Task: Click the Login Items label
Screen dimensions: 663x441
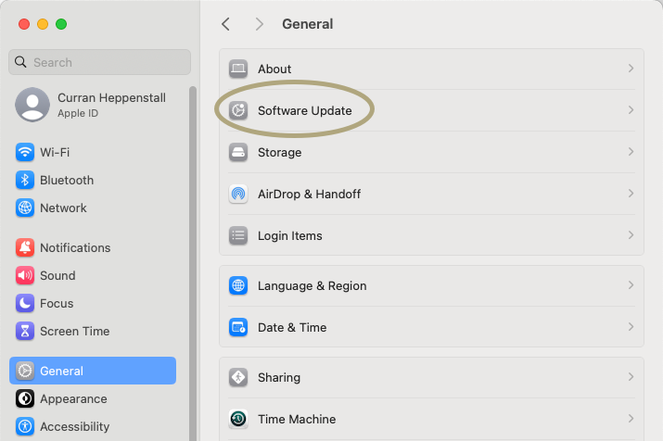Action: pos(290,235)
